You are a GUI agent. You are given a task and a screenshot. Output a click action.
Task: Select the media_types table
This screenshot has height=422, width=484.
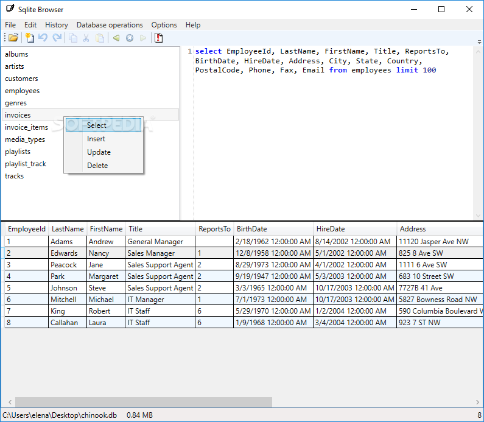click(x=25, y=139)
